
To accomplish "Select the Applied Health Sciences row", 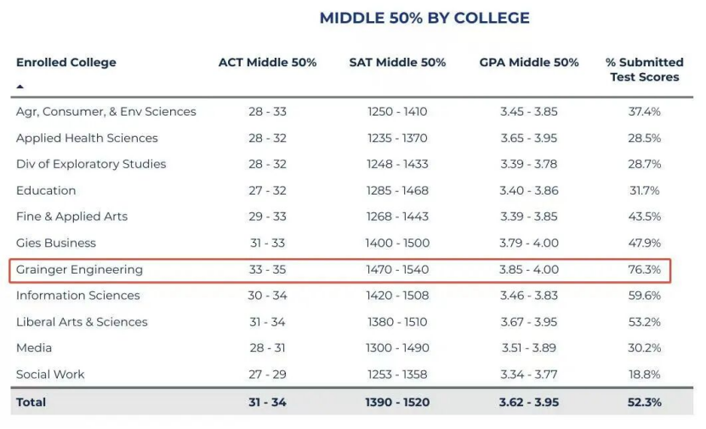I will (x=87, y=138).
